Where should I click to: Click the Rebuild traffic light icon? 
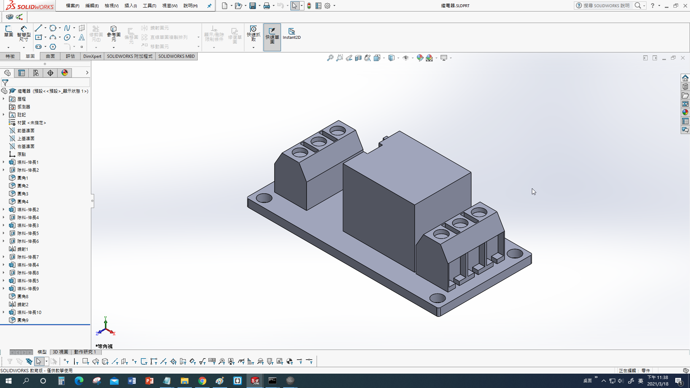point(309,6)
